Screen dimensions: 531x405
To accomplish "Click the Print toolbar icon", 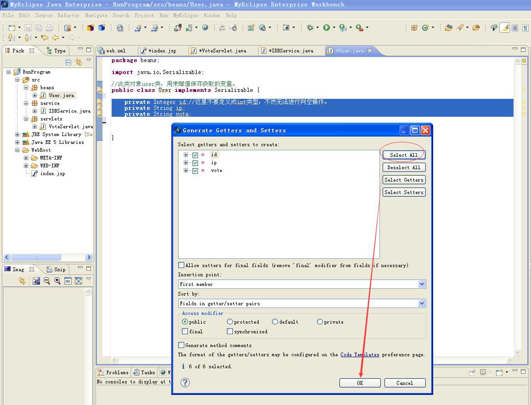I will [x=50, y=28].
